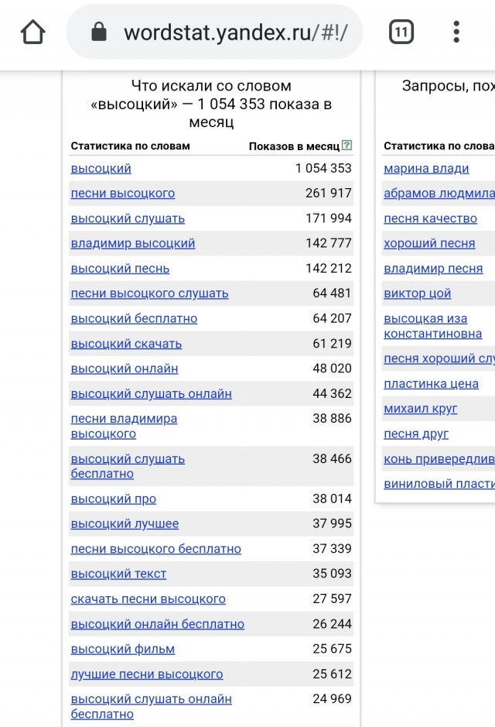Image resolution: width=495 pixels, height=727 pixels.
Task: Open 'марина влади' similar query link
Action: [x=426, y=168]
